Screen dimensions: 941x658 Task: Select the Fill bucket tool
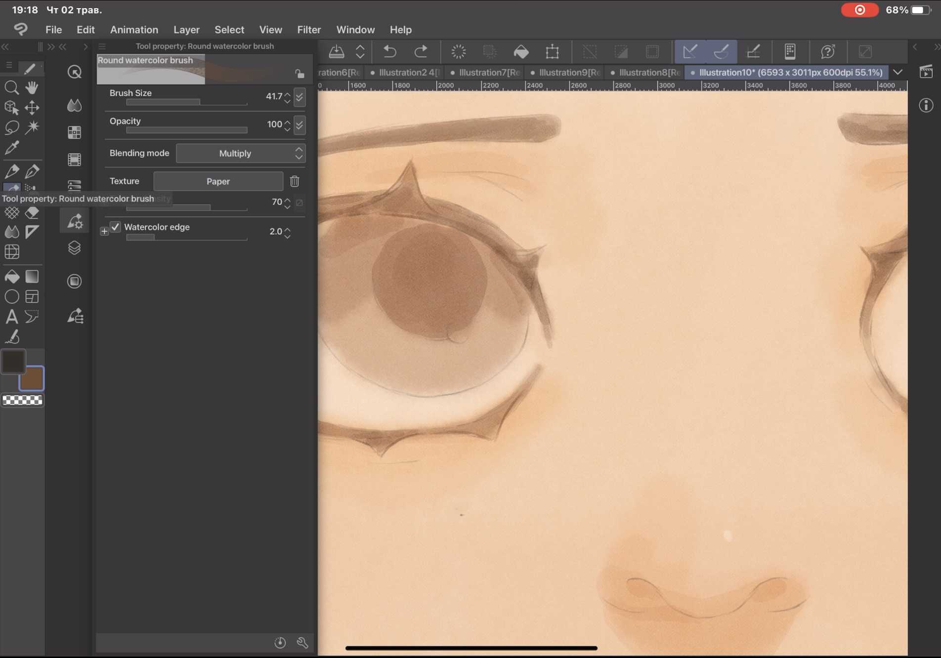tap(11, 277)
